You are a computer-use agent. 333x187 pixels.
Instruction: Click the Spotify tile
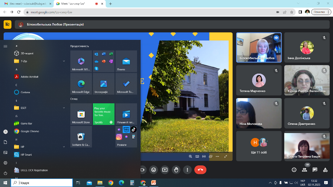coord(103,114)
